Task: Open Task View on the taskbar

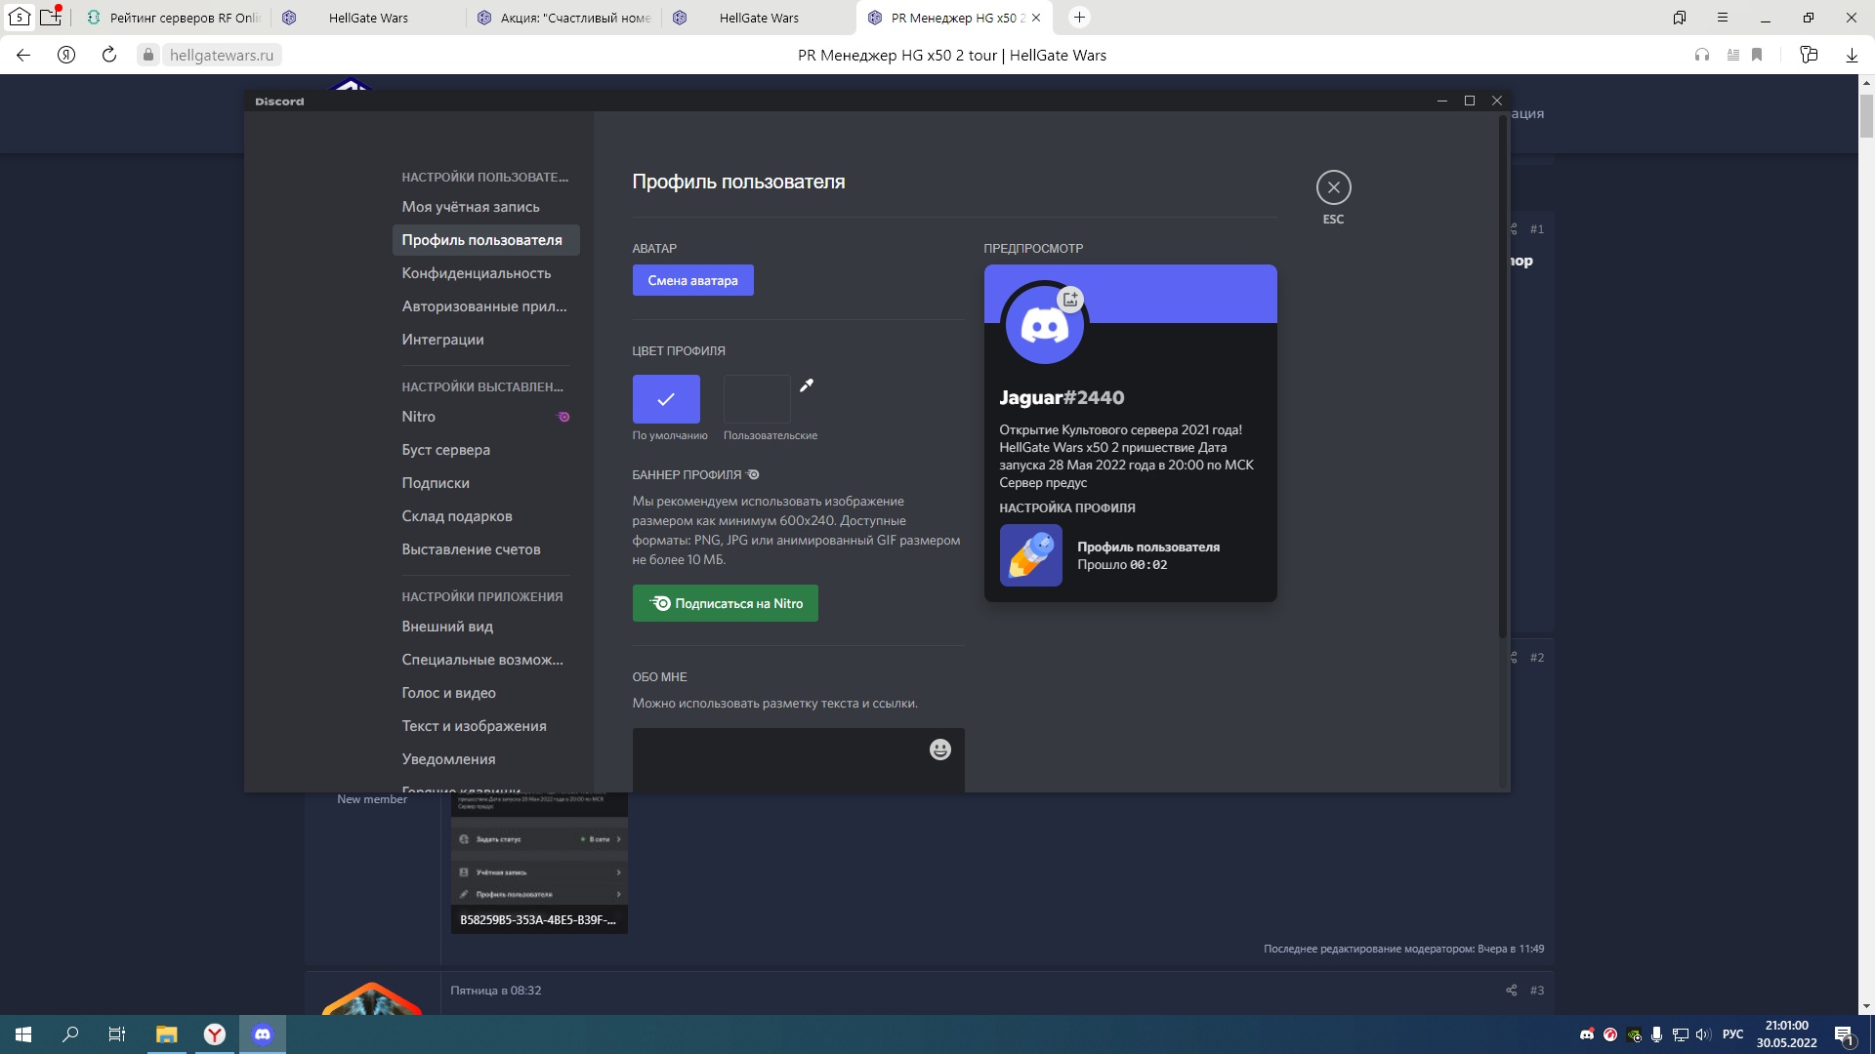Action: click(117, 1034)
